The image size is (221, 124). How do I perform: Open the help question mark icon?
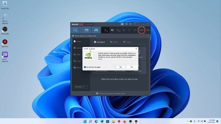click(x=135, y=24)
